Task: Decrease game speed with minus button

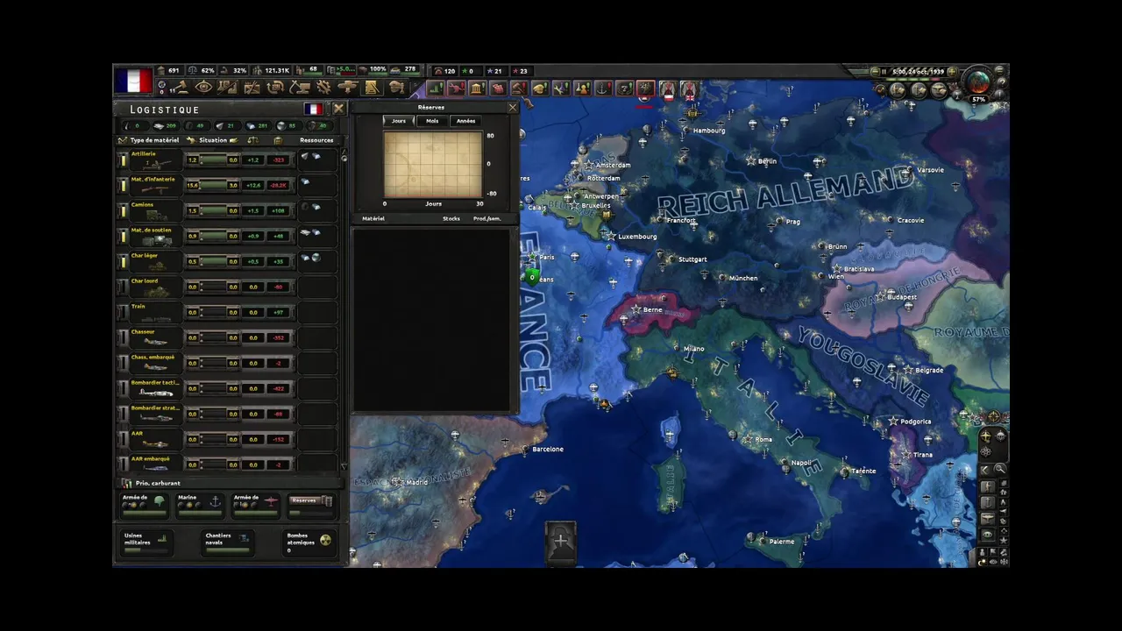Action: point(875,72)
